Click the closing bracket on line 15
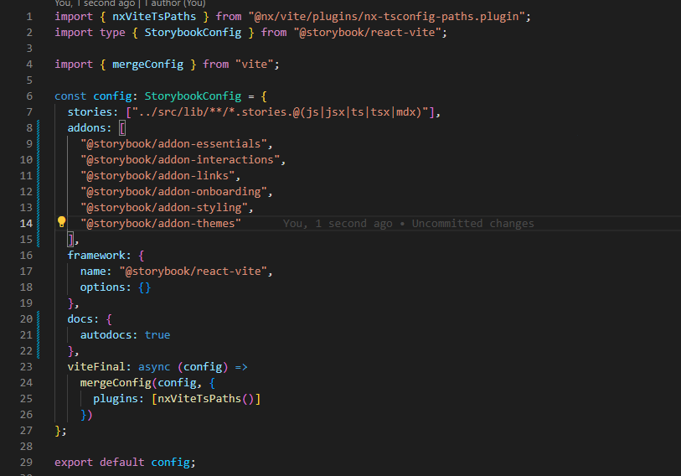The height and width of the screenshot is (476, 681). click(70, 240)
